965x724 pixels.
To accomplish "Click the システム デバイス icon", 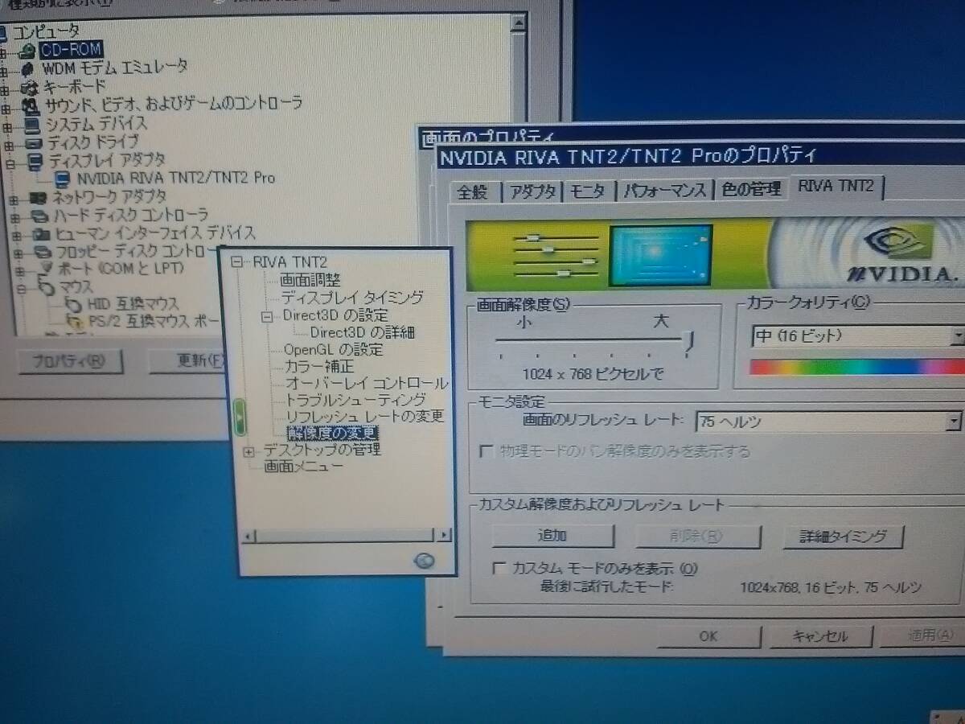I will (32, 125).
